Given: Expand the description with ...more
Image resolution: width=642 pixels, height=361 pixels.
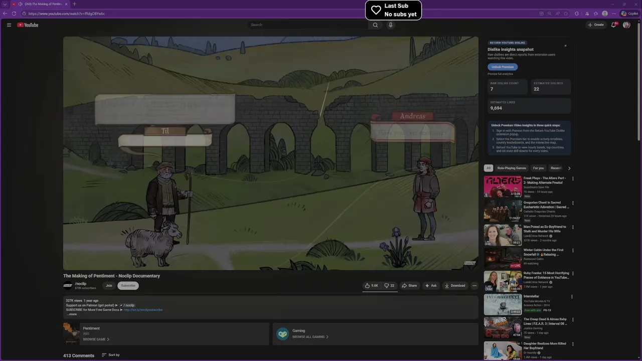Looking at the screenshot, I should 72,314.
